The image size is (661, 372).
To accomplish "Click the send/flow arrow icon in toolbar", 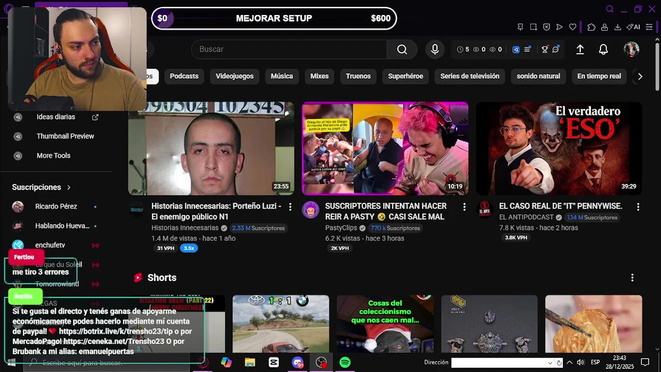I will [559, 27].
